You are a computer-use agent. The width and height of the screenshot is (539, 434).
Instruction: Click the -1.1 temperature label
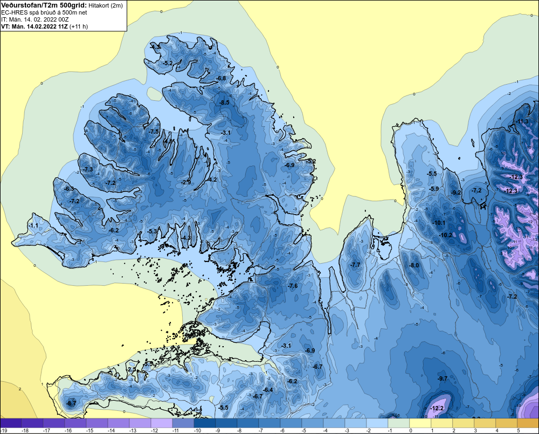click(33, 225)
